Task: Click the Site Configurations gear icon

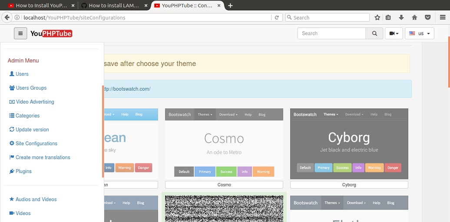Action: (x=12, y=143)
